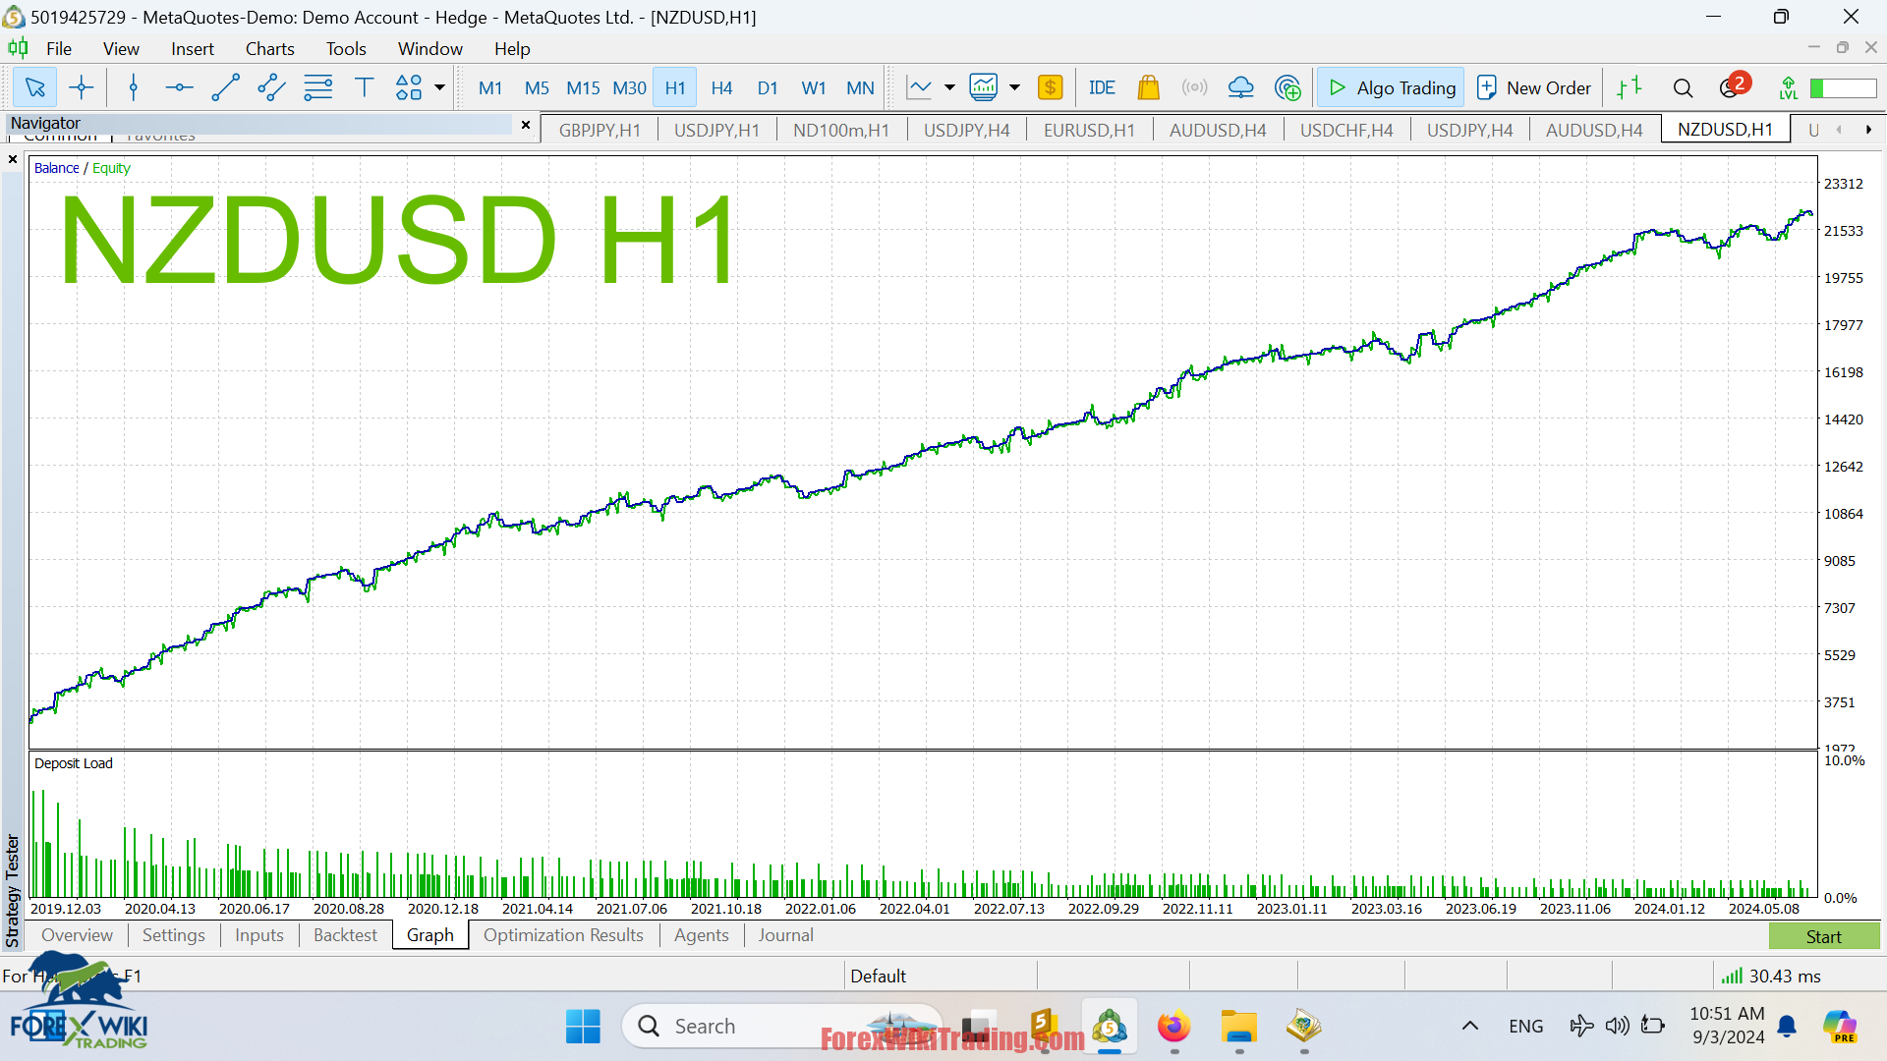Screen dimensions: 1887x1061
Task: Select the Crosshair tool
Action: pos(82,87)
